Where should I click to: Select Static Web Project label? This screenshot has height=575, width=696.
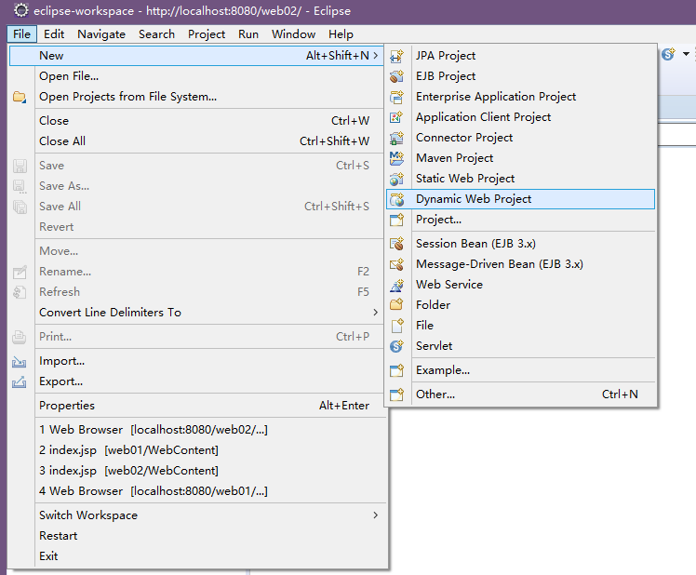pyautogui.click(x=465, y=179)
